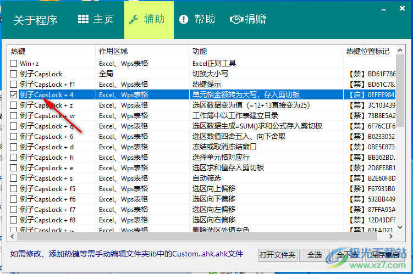Close the 关于程序 window

(x=402, y=8)
